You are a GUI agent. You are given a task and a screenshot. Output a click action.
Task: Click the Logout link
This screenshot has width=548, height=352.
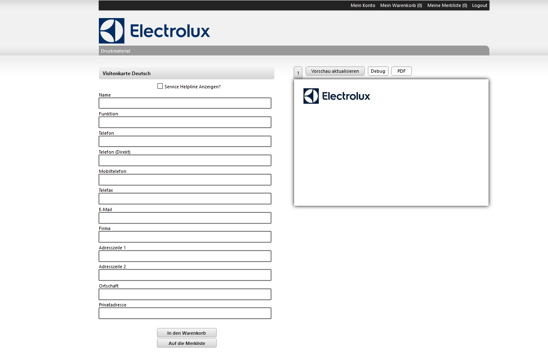coord(479,5)
